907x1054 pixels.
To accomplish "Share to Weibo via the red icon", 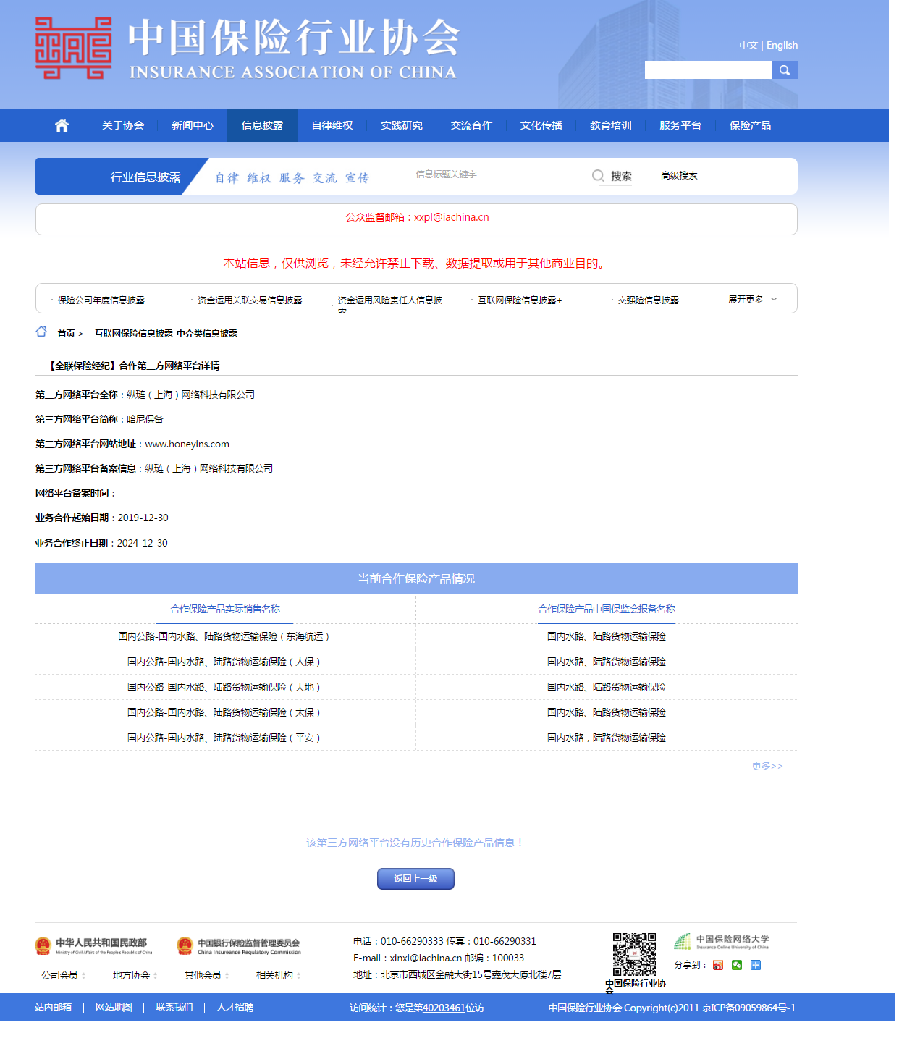I will coord(718,965).
